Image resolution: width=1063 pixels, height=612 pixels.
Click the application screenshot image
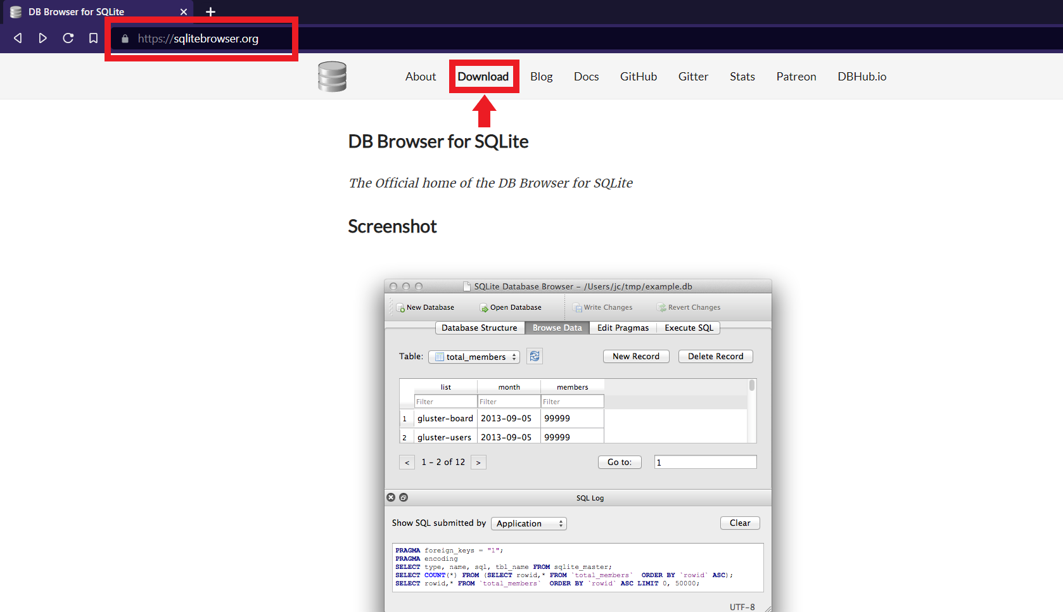tap(578, 443)
